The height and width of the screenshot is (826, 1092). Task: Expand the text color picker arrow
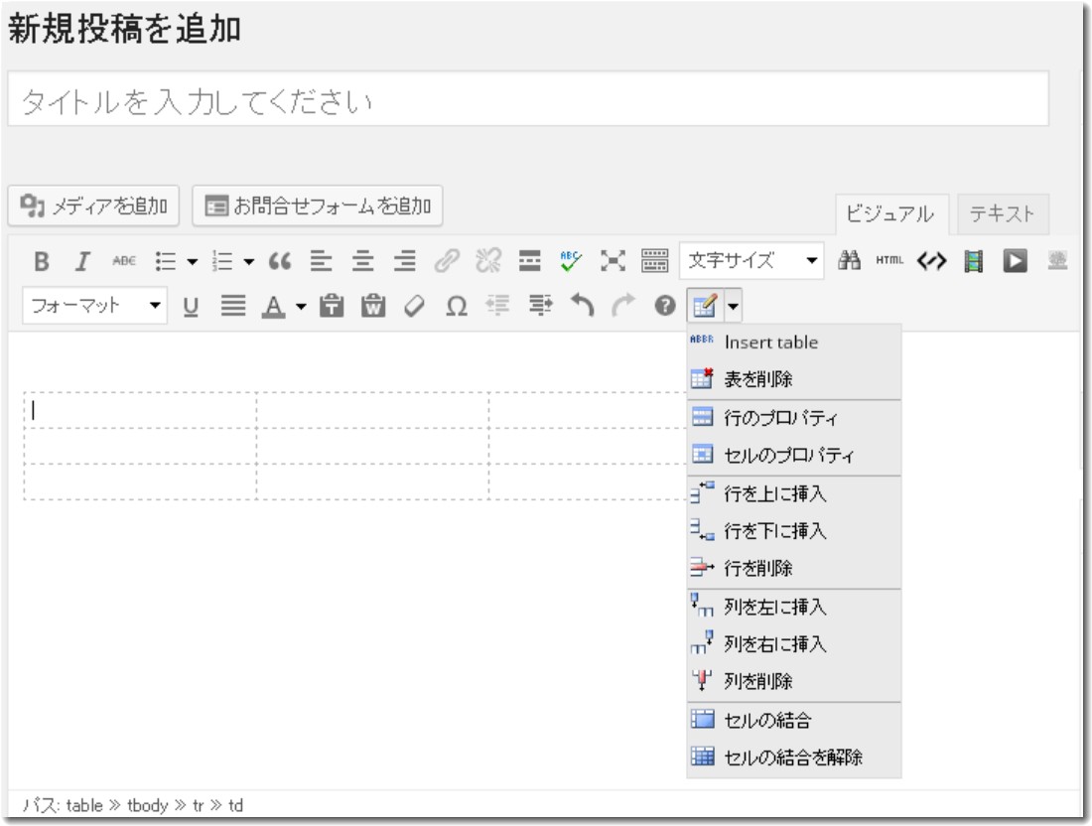pos(301,307)
